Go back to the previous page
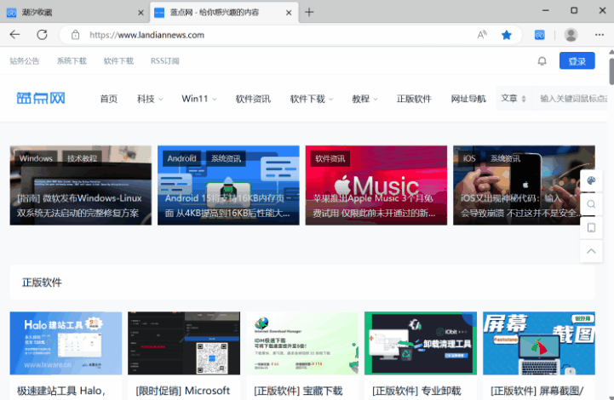Viewport: 614px width, 400px height. [x=14, y=35]
